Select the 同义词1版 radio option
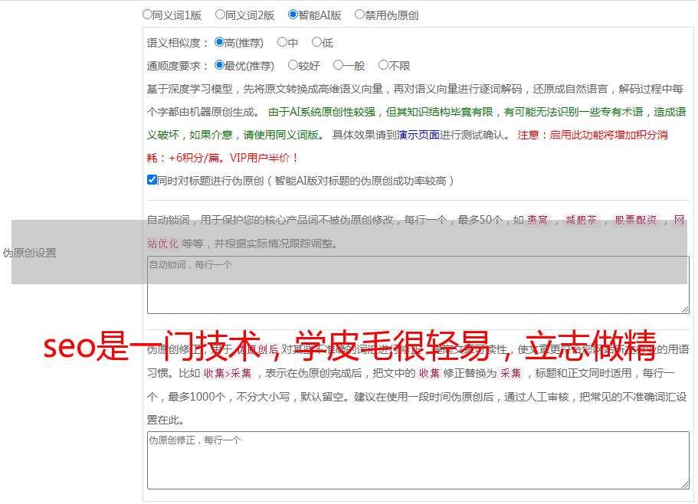Viewport: 698px width, 504px height. (x=148, y=14)
